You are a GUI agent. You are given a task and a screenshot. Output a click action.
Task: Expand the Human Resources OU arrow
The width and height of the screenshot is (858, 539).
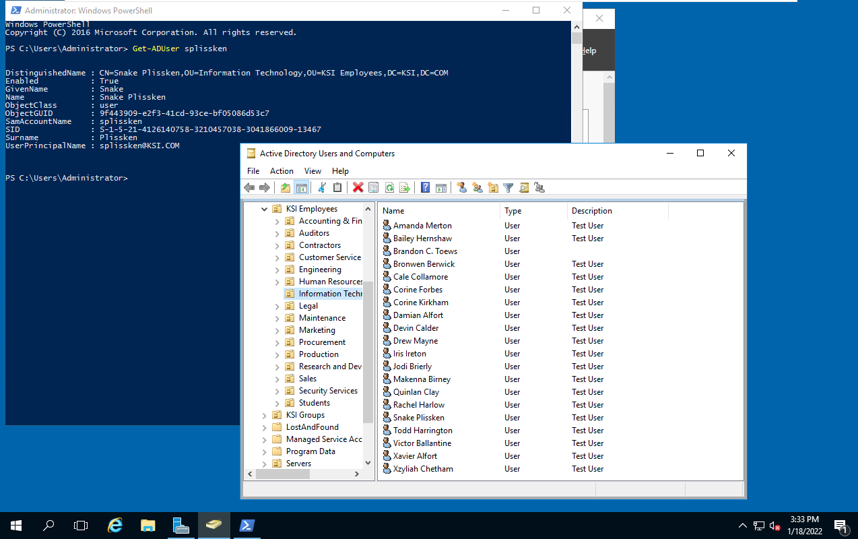tap(277, 282)
